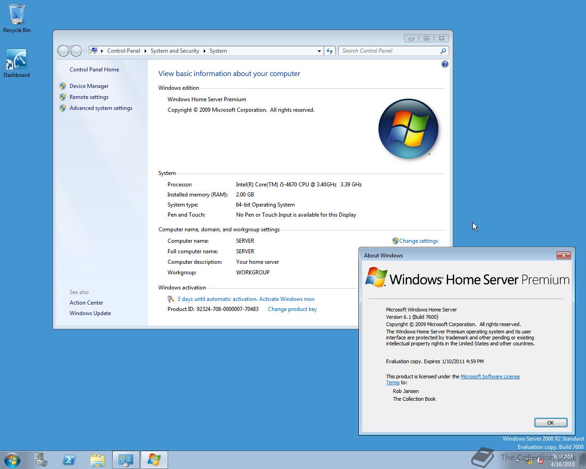Click the Control Panel icon in address bar
586x469 pixels.
pos(94,51)
